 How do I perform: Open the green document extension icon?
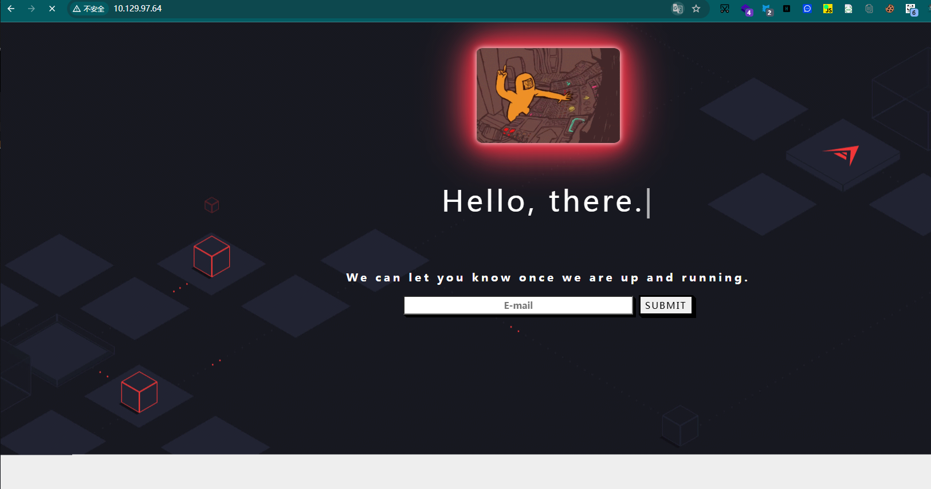click(848, 9)
